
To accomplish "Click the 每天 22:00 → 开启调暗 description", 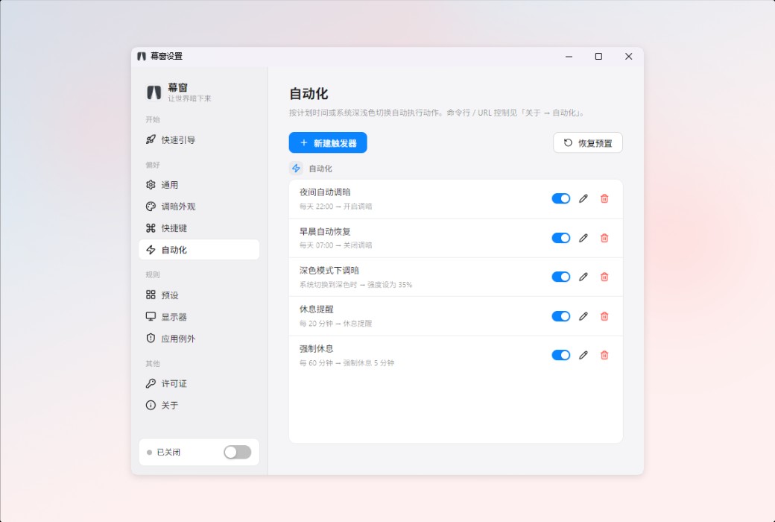I will [x=335, y=207].
